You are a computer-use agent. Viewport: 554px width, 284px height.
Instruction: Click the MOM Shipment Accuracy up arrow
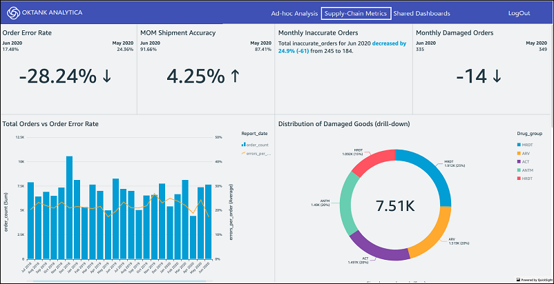coord(233,77)
